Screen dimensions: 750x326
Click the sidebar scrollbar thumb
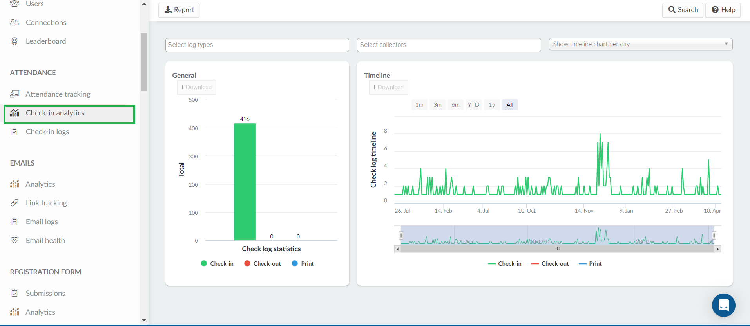tap(144, 62)
